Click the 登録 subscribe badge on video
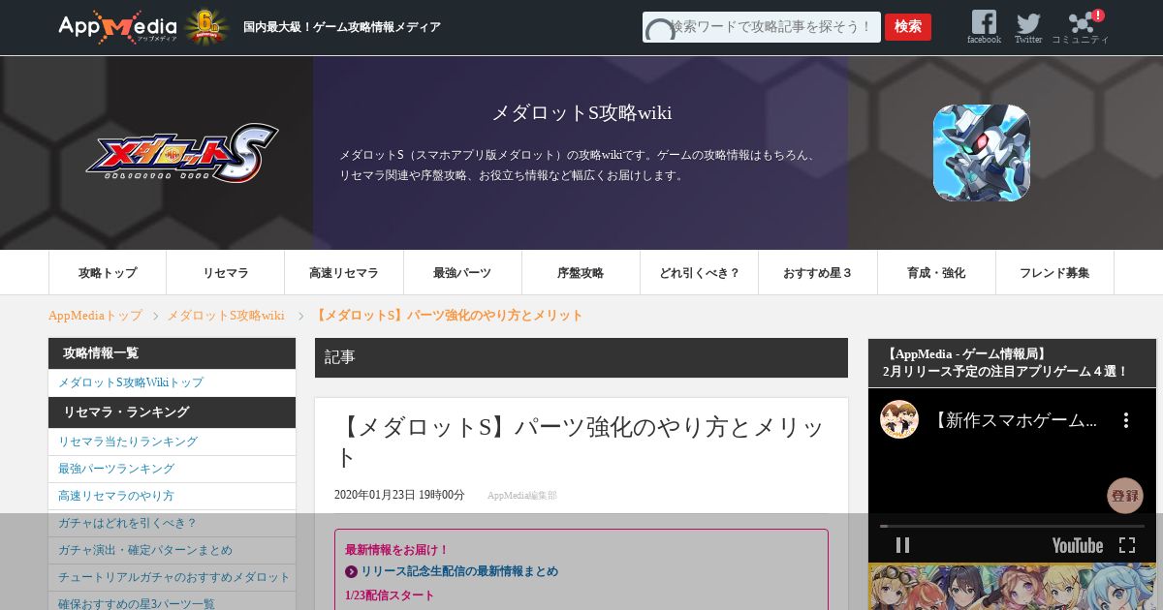 (x=1125, y=496)
